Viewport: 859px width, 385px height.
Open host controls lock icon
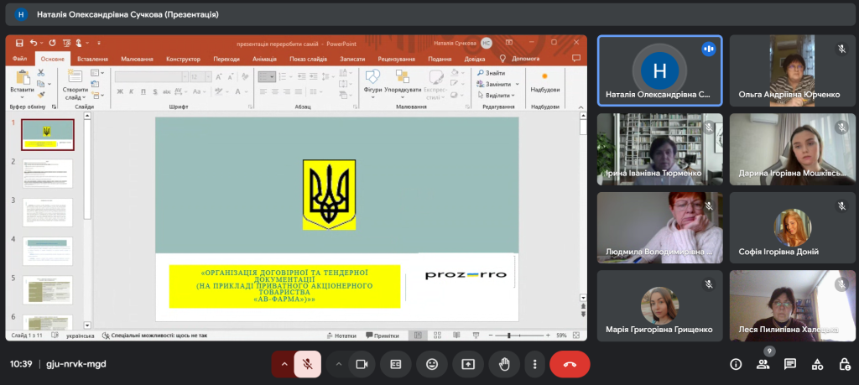(x=844, y=364)
